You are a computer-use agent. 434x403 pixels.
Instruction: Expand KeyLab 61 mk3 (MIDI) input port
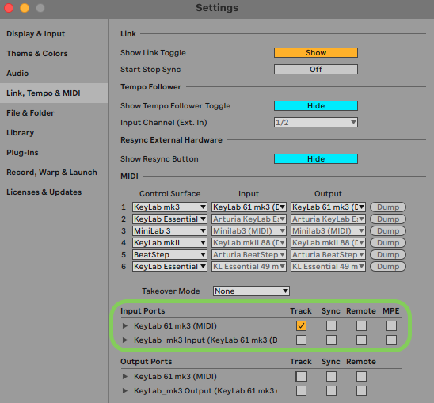point(125,325)
